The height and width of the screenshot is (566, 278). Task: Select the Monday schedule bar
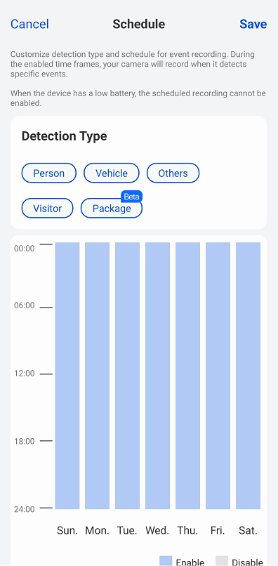[x=97, y=376]
